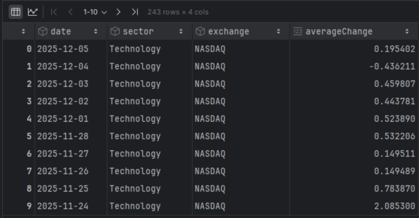Go to next page arrow
Image resolution: width=419 pixels, height=218 pixels.
pyautogui.click(x=118, y=12)
